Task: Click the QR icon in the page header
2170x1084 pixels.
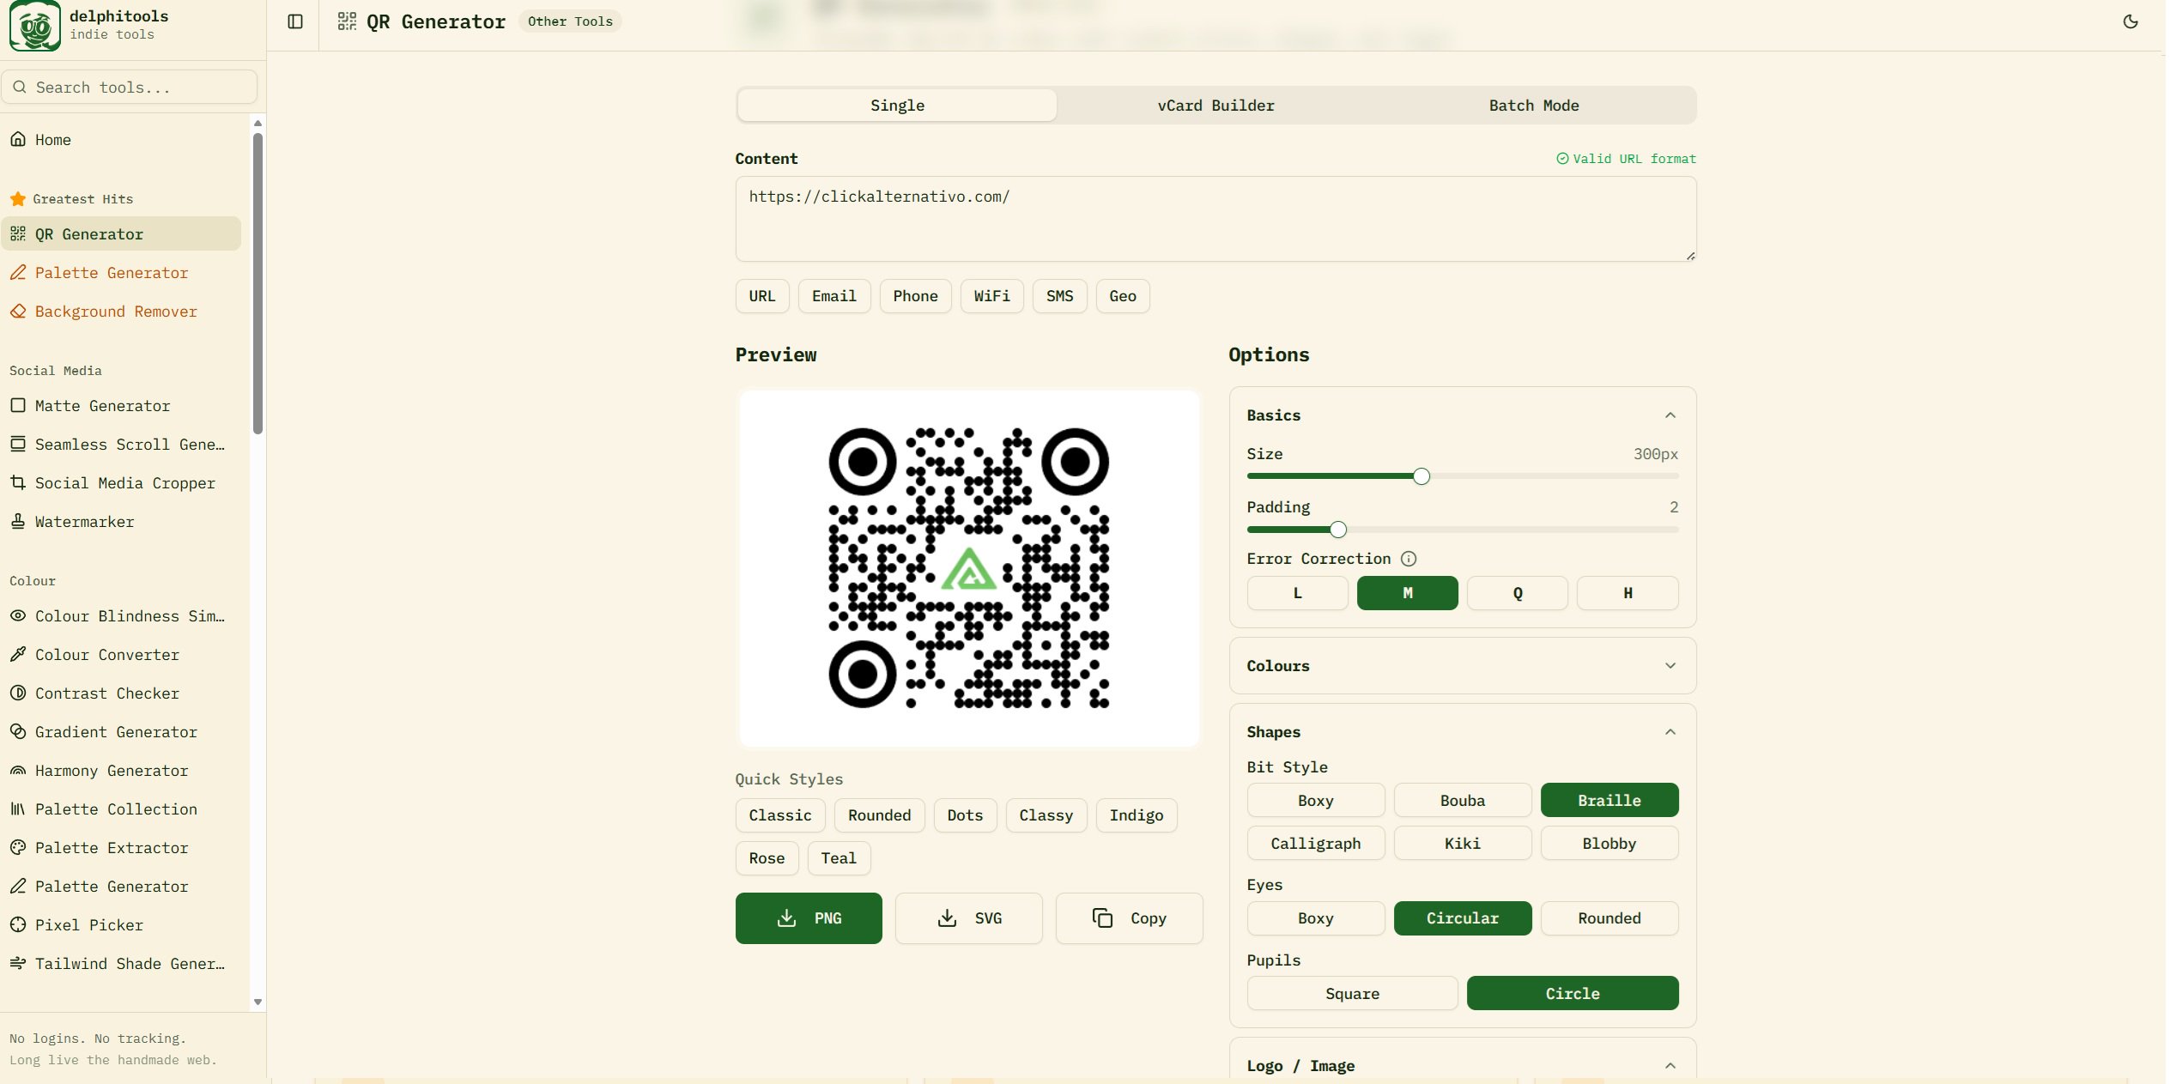Action: pos(347,21)
